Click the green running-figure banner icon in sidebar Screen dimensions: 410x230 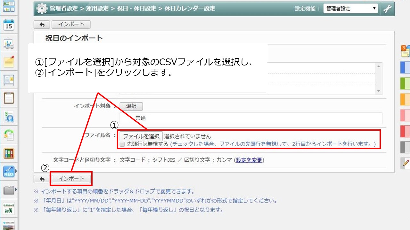[x=9, y=208]
